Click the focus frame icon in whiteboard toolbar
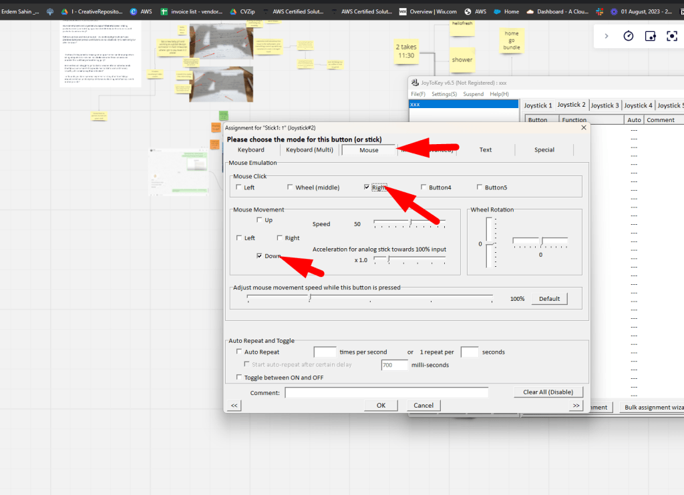Screen dimensions: 684x495 point(672,36)
